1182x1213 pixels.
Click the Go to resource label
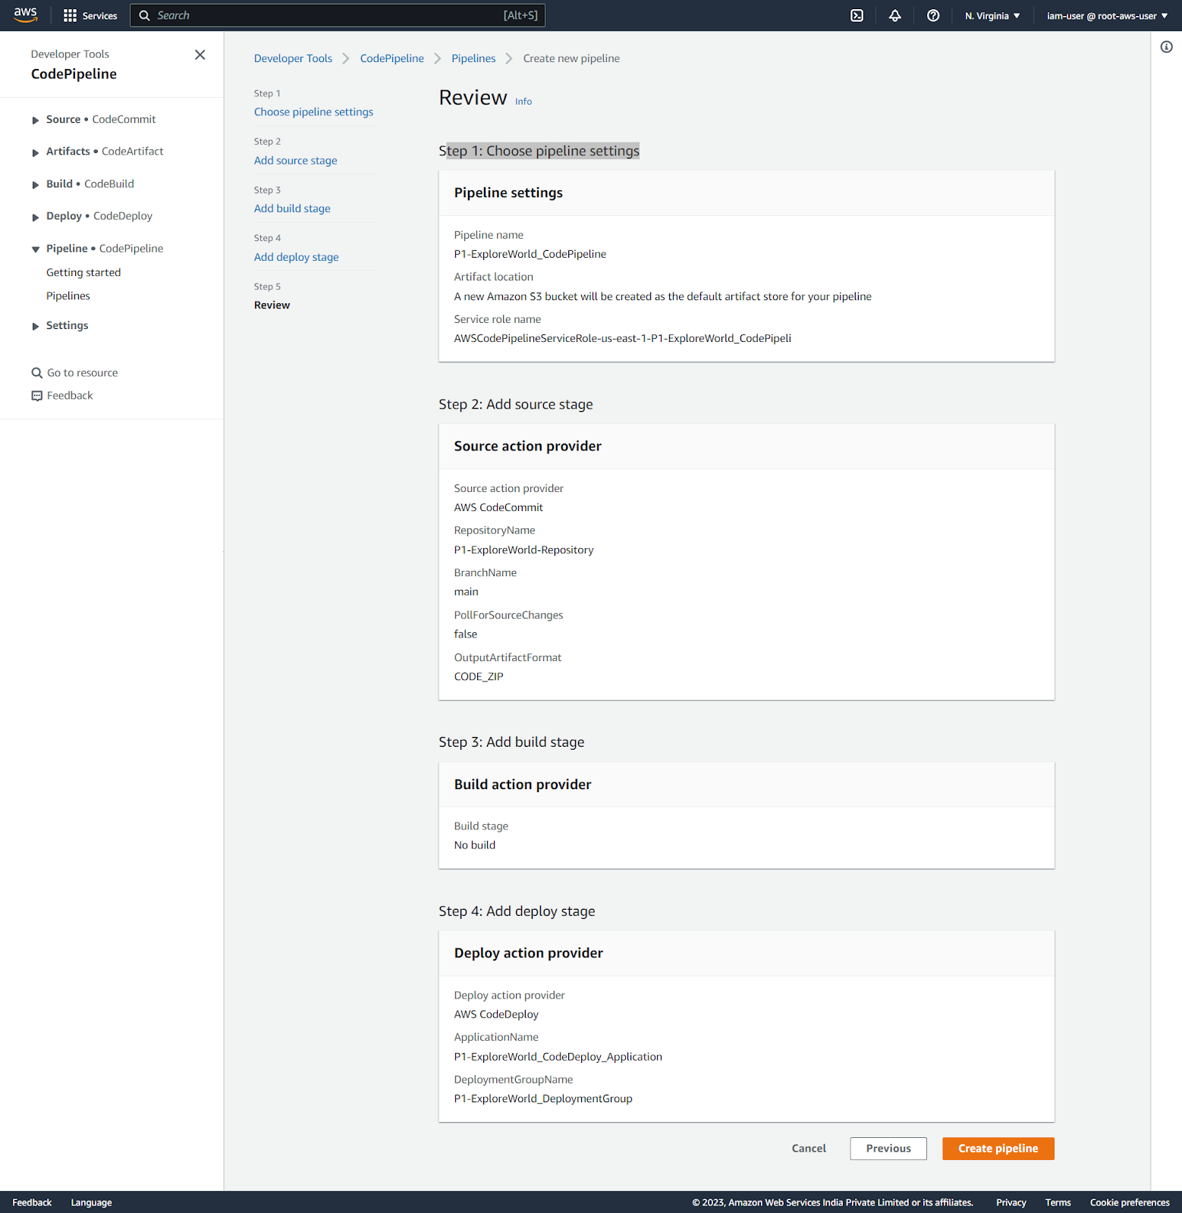coord(83,373)
